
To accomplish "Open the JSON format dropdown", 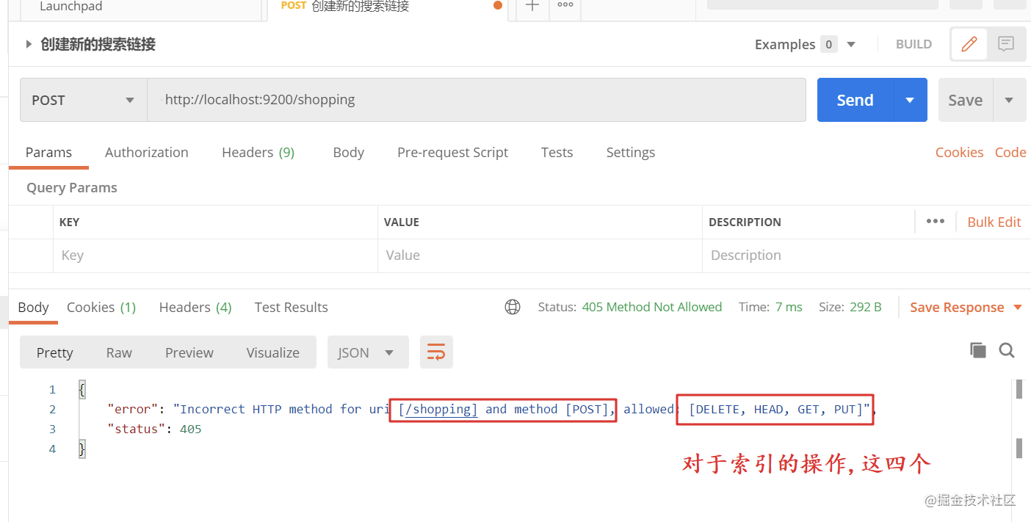I will (368, 352).
